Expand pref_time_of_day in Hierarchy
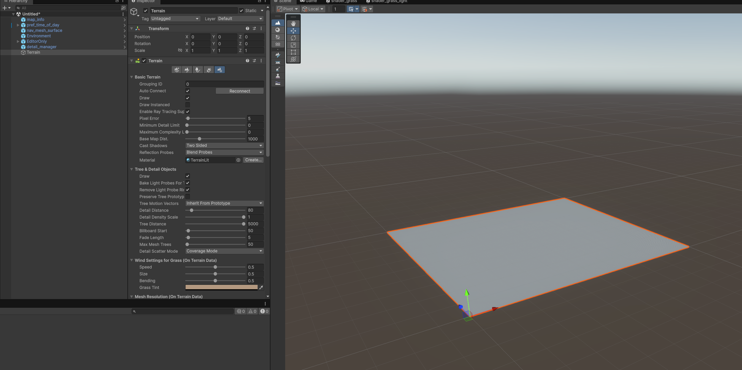 coord(18,25)
